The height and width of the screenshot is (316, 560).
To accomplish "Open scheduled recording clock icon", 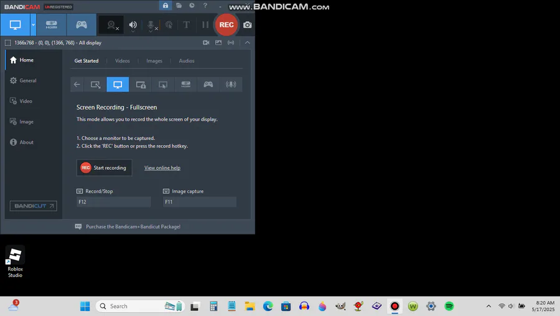I will click(x=192, y=6).
